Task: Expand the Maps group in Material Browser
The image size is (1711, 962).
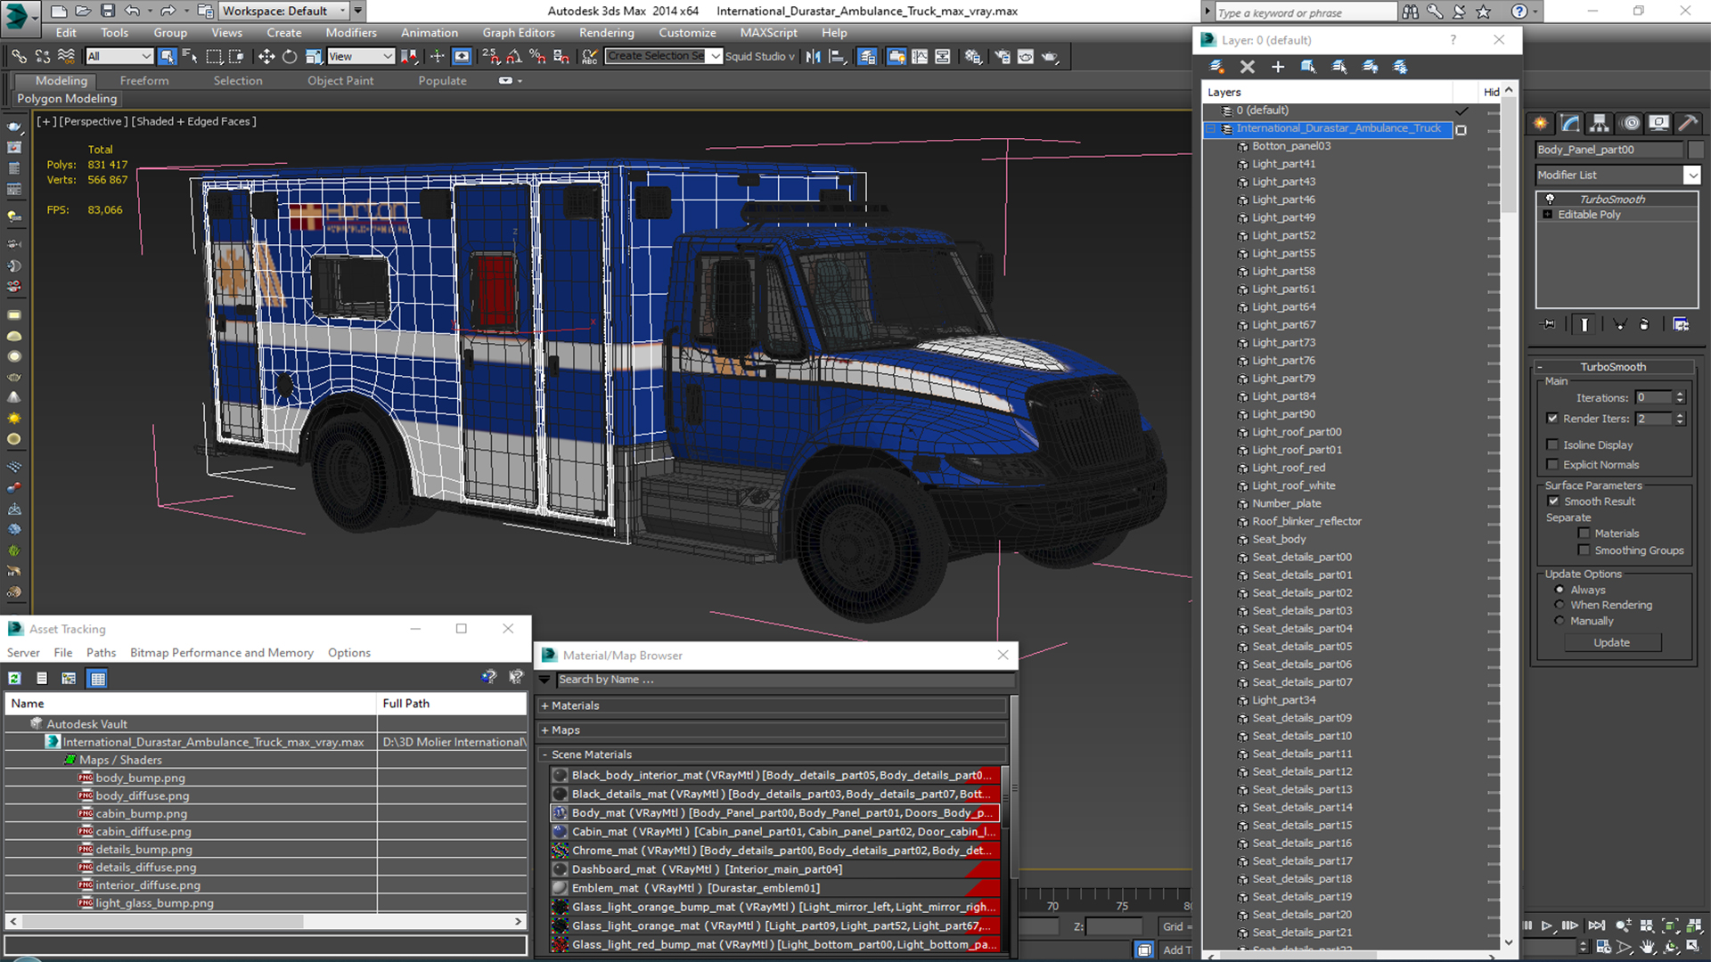Action: tap(544, 730)
